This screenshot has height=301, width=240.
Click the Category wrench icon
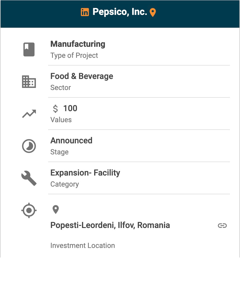point(29,178)
